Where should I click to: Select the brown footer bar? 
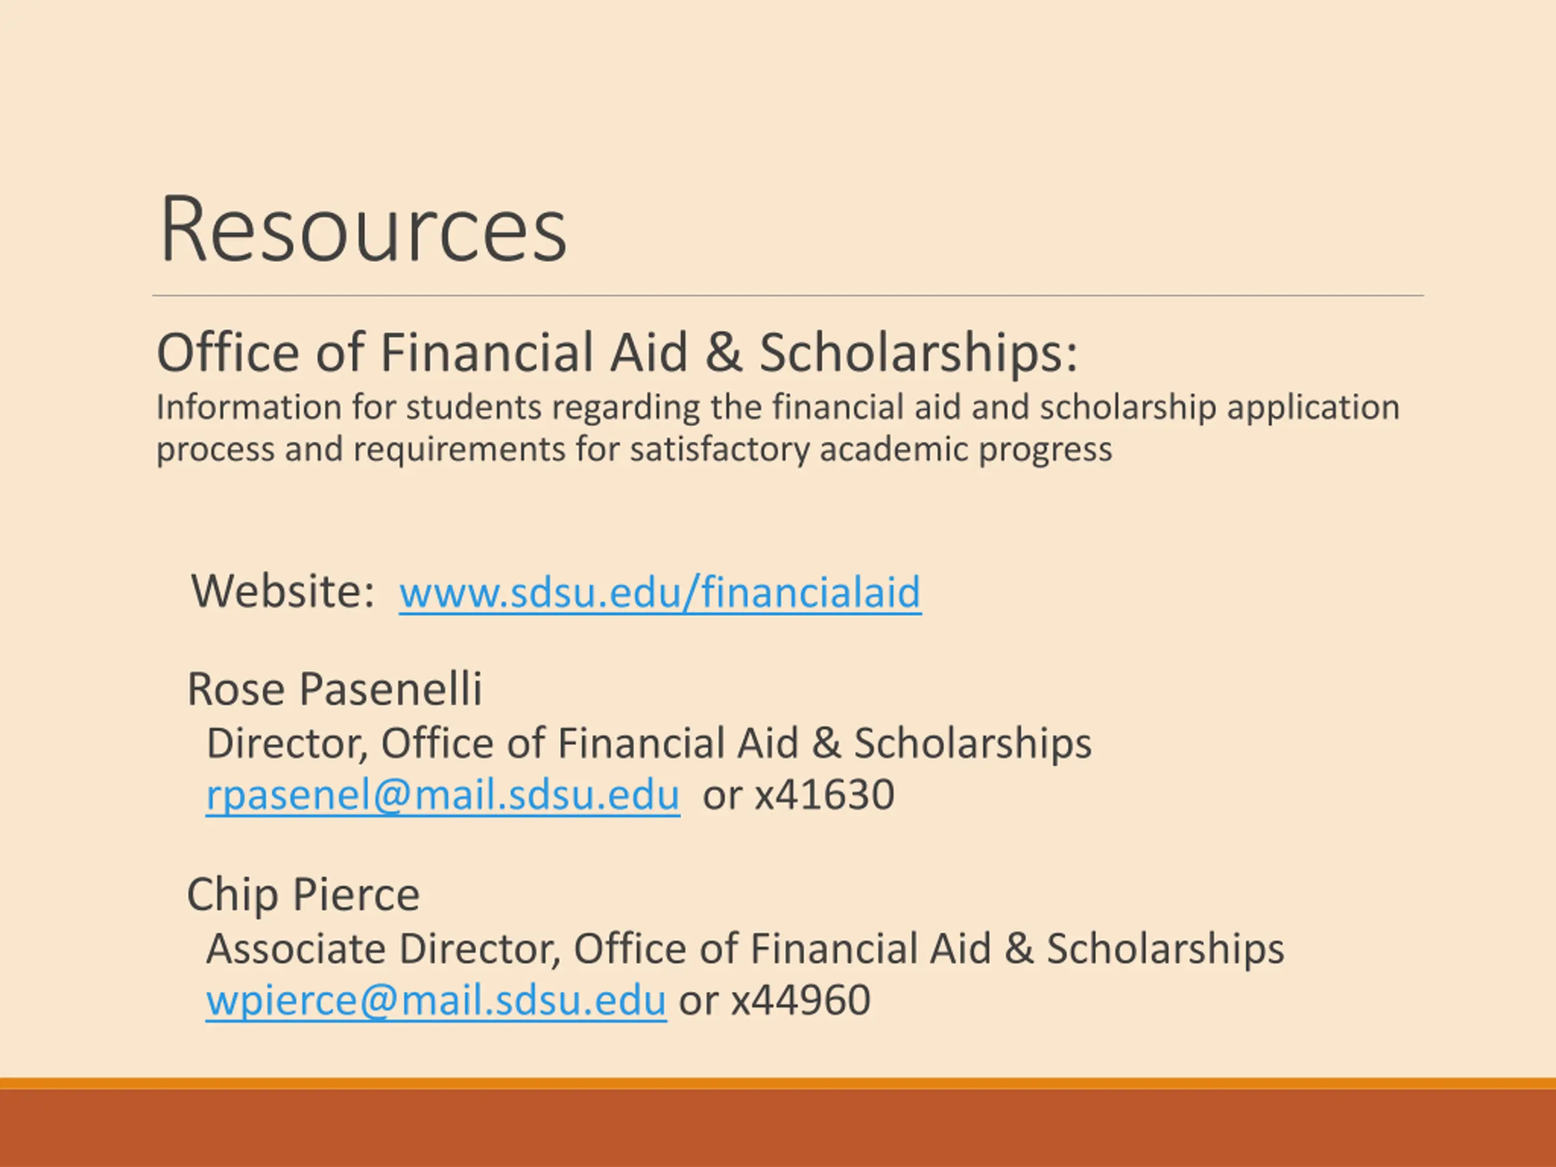click(x=778, y=1128)
